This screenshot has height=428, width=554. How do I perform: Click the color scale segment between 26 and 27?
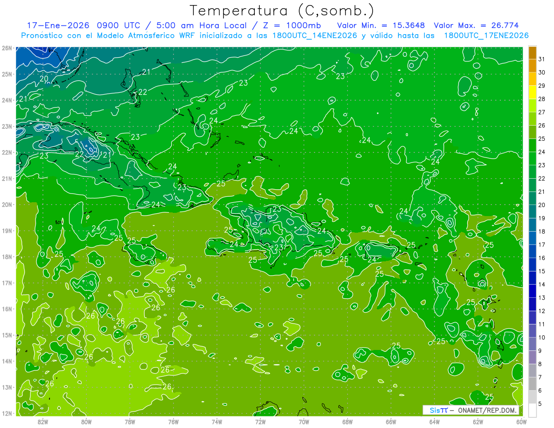click(x=532, y=119)
